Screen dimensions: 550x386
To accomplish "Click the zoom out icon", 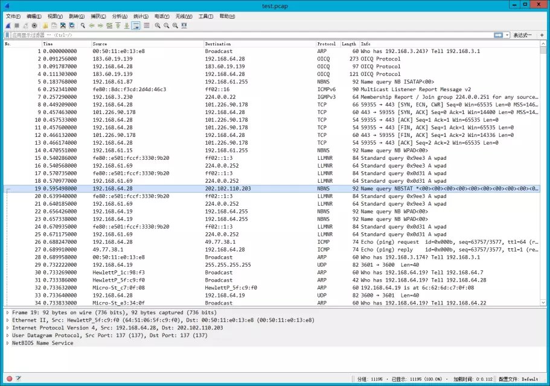I will [x=166, y=25].
